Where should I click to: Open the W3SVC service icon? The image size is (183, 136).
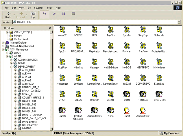[78, 29]
